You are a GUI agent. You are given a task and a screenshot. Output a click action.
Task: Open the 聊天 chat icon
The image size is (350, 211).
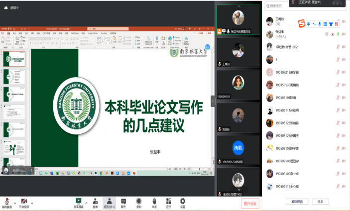click(x=123, y=201)
